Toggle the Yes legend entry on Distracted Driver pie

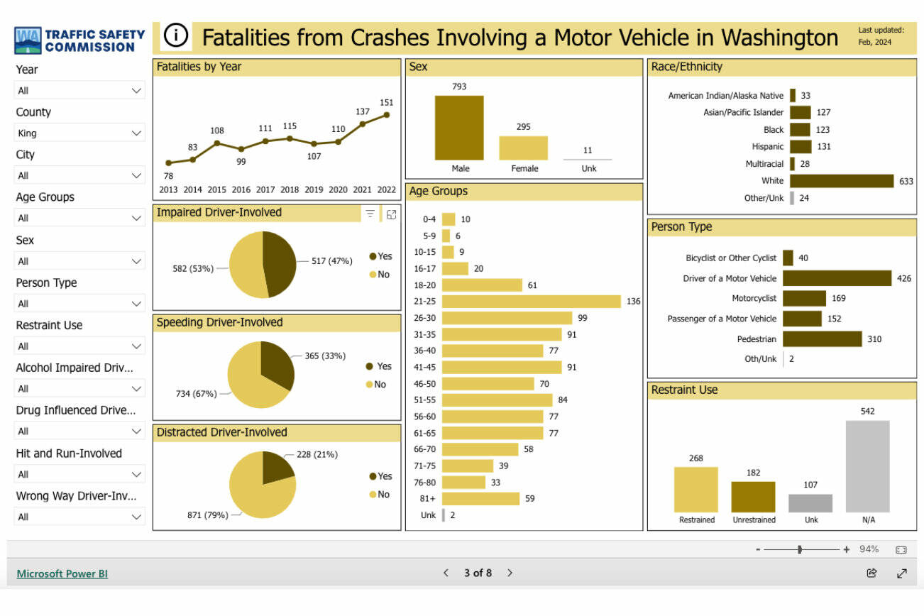coord(381,476)
